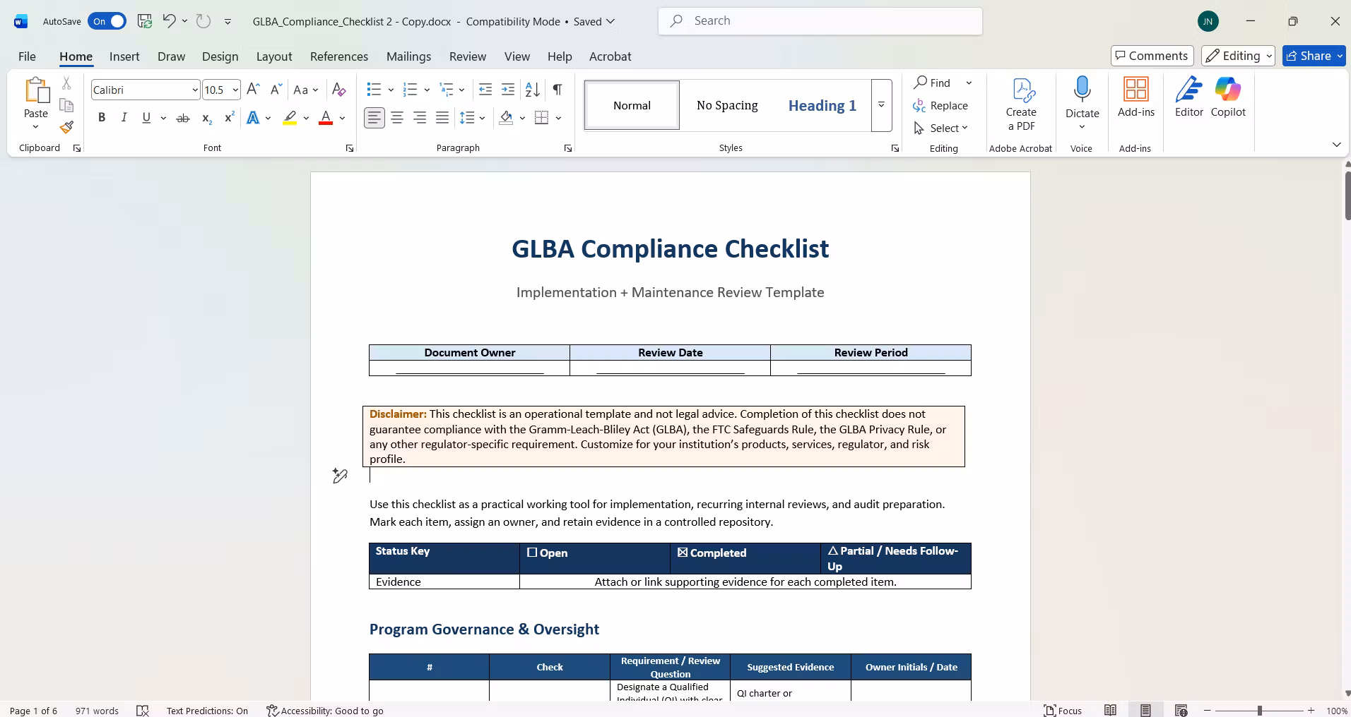Toggle underline formatting
The height and width of the screenshot is (717, 1351).
[146, 118]
